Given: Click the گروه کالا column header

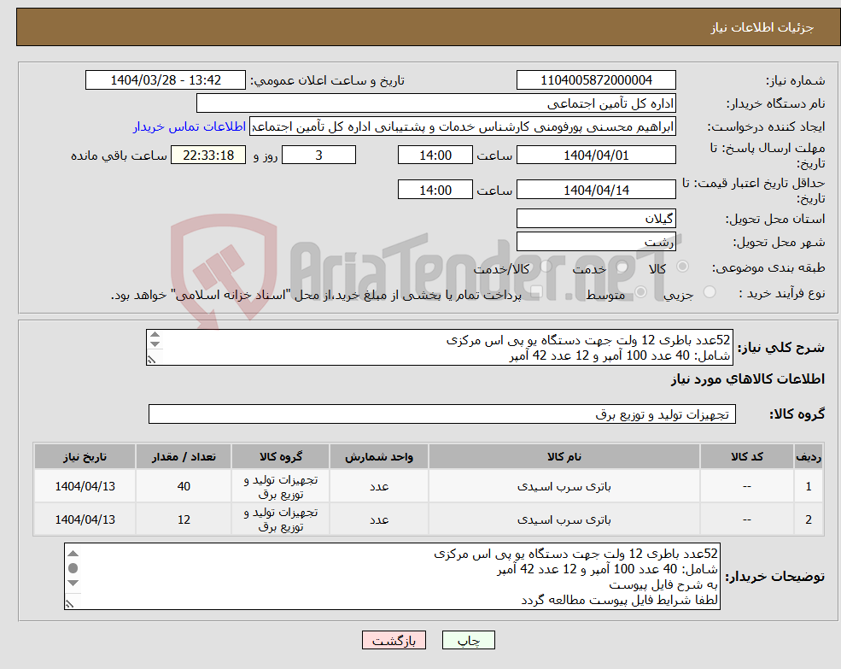Looking at the screenshot, I should [281, 456].
